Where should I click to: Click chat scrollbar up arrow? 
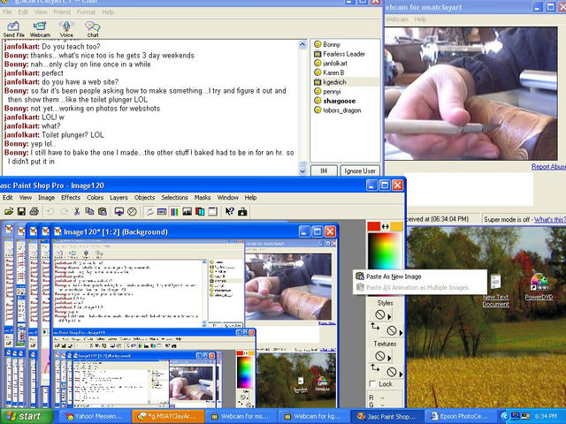tap(302, 45)
